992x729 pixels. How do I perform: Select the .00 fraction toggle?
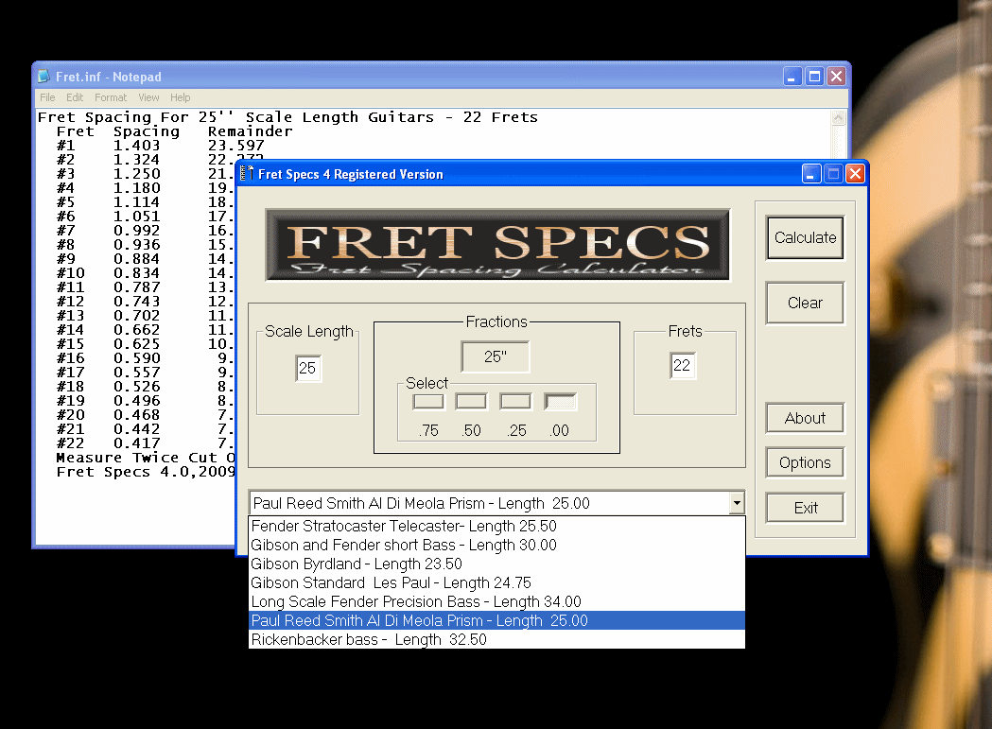[560, 402]
